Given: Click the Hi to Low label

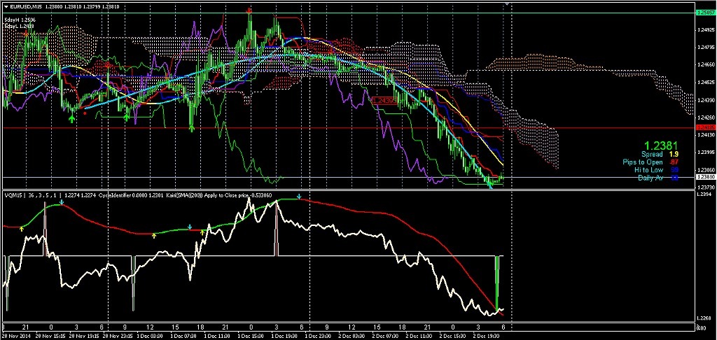Looking at the screenshot, I should point(649,170).
